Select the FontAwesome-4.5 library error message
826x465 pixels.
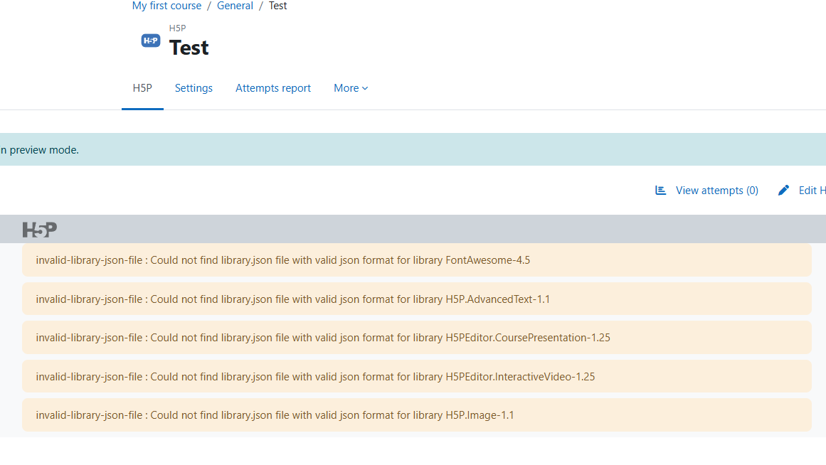[417, 260]
